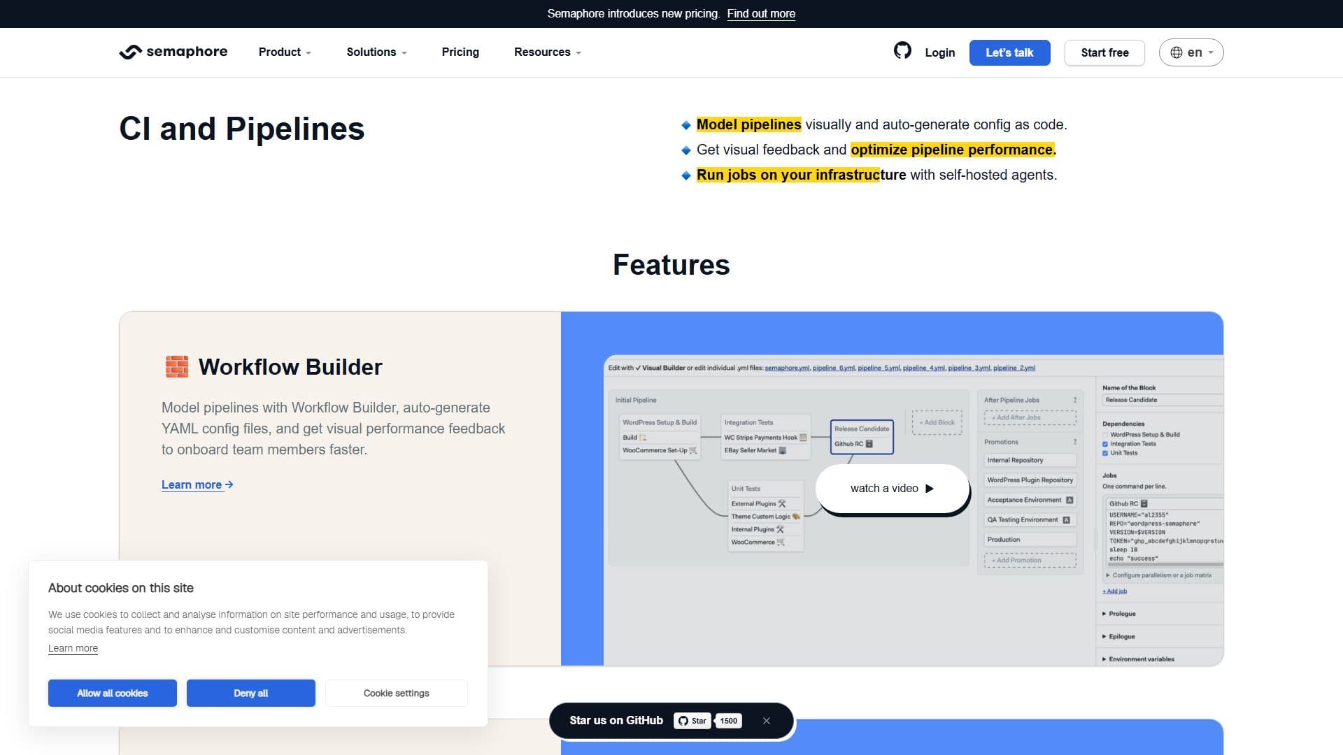Open the cookie notice Learn more link

[x=73, y=648]
